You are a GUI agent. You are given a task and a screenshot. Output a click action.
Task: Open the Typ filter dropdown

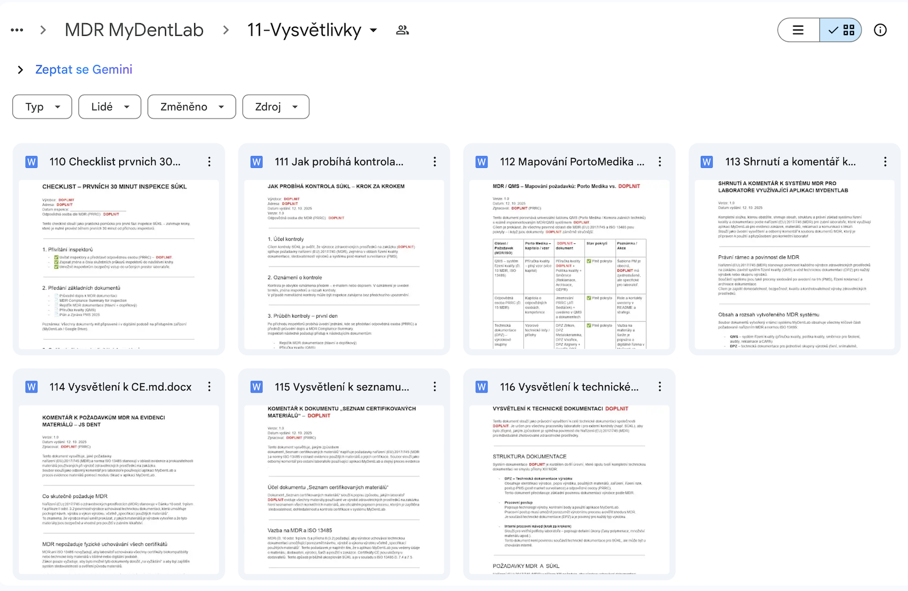tap(43, 107)
